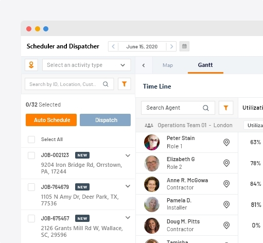
Task: Expand JOB-764679 details chevron
Action: (x=128, y=186)
